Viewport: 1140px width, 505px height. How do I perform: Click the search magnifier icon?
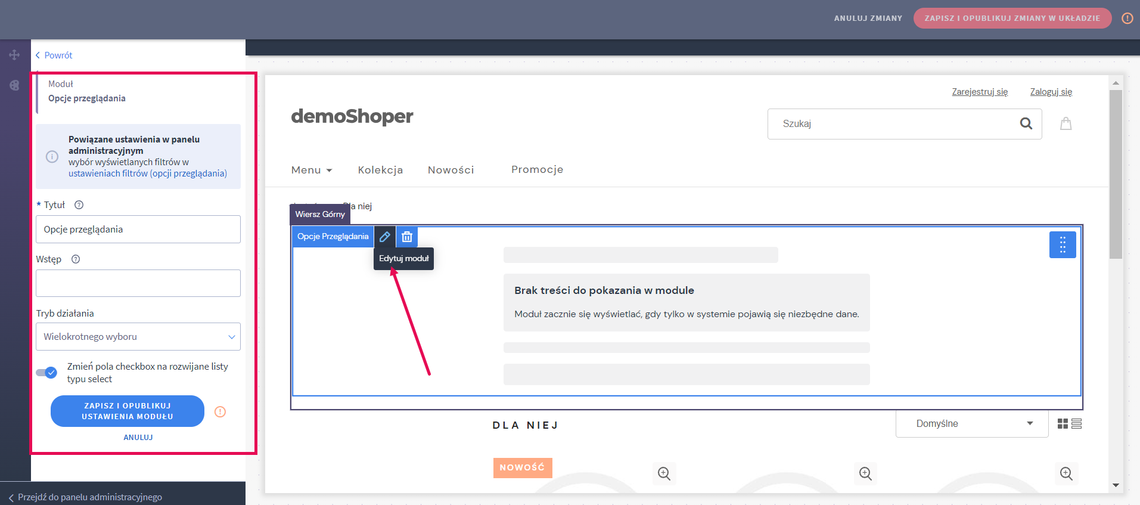point(1026,123)
